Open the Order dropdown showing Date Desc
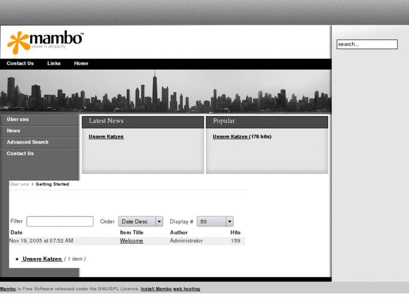Screen dimensions: 409x307 [141, 221]
